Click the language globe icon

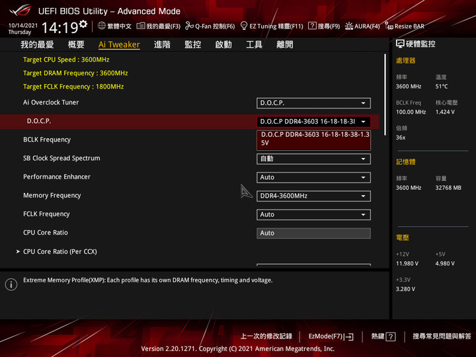[x=102, y=26]
